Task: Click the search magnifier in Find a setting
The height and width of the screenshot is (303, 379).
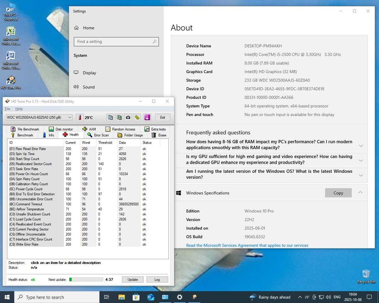Action: coord(155,42)
